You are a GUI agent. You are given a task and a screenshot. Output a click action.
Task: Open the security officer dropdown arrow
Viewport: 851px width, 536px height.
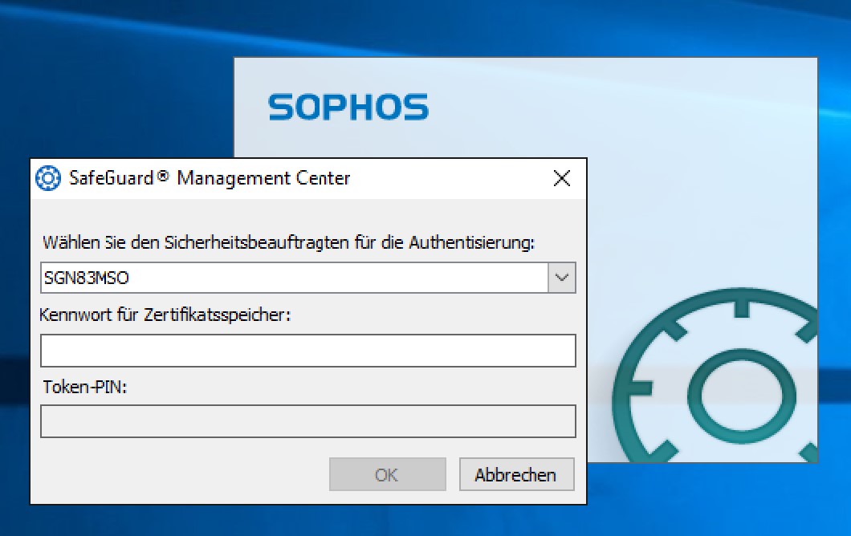[x=562, y=278]
